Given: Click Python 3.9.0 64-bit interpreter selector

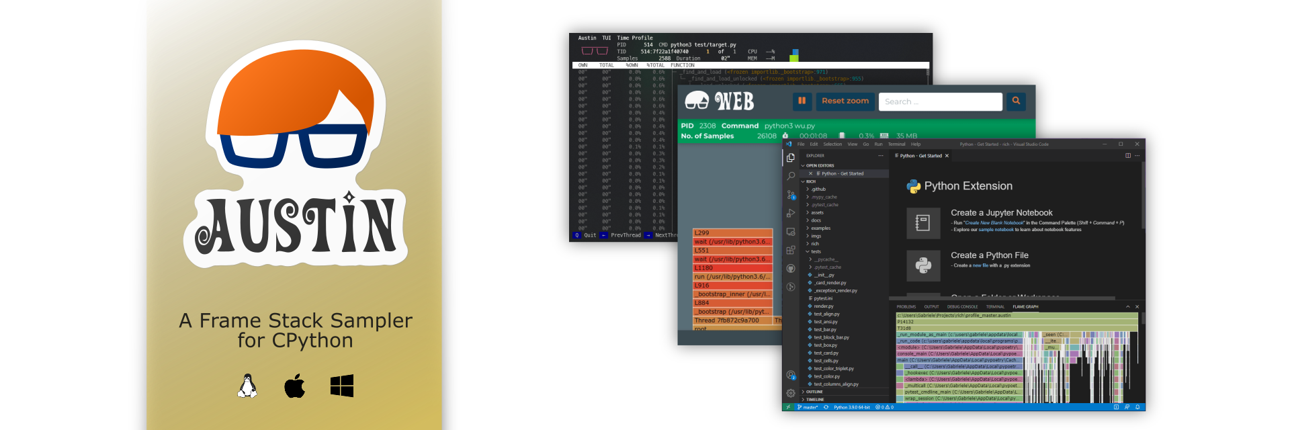Looking at the screenshot, I should pyautogui.click(x=852, y=407).
